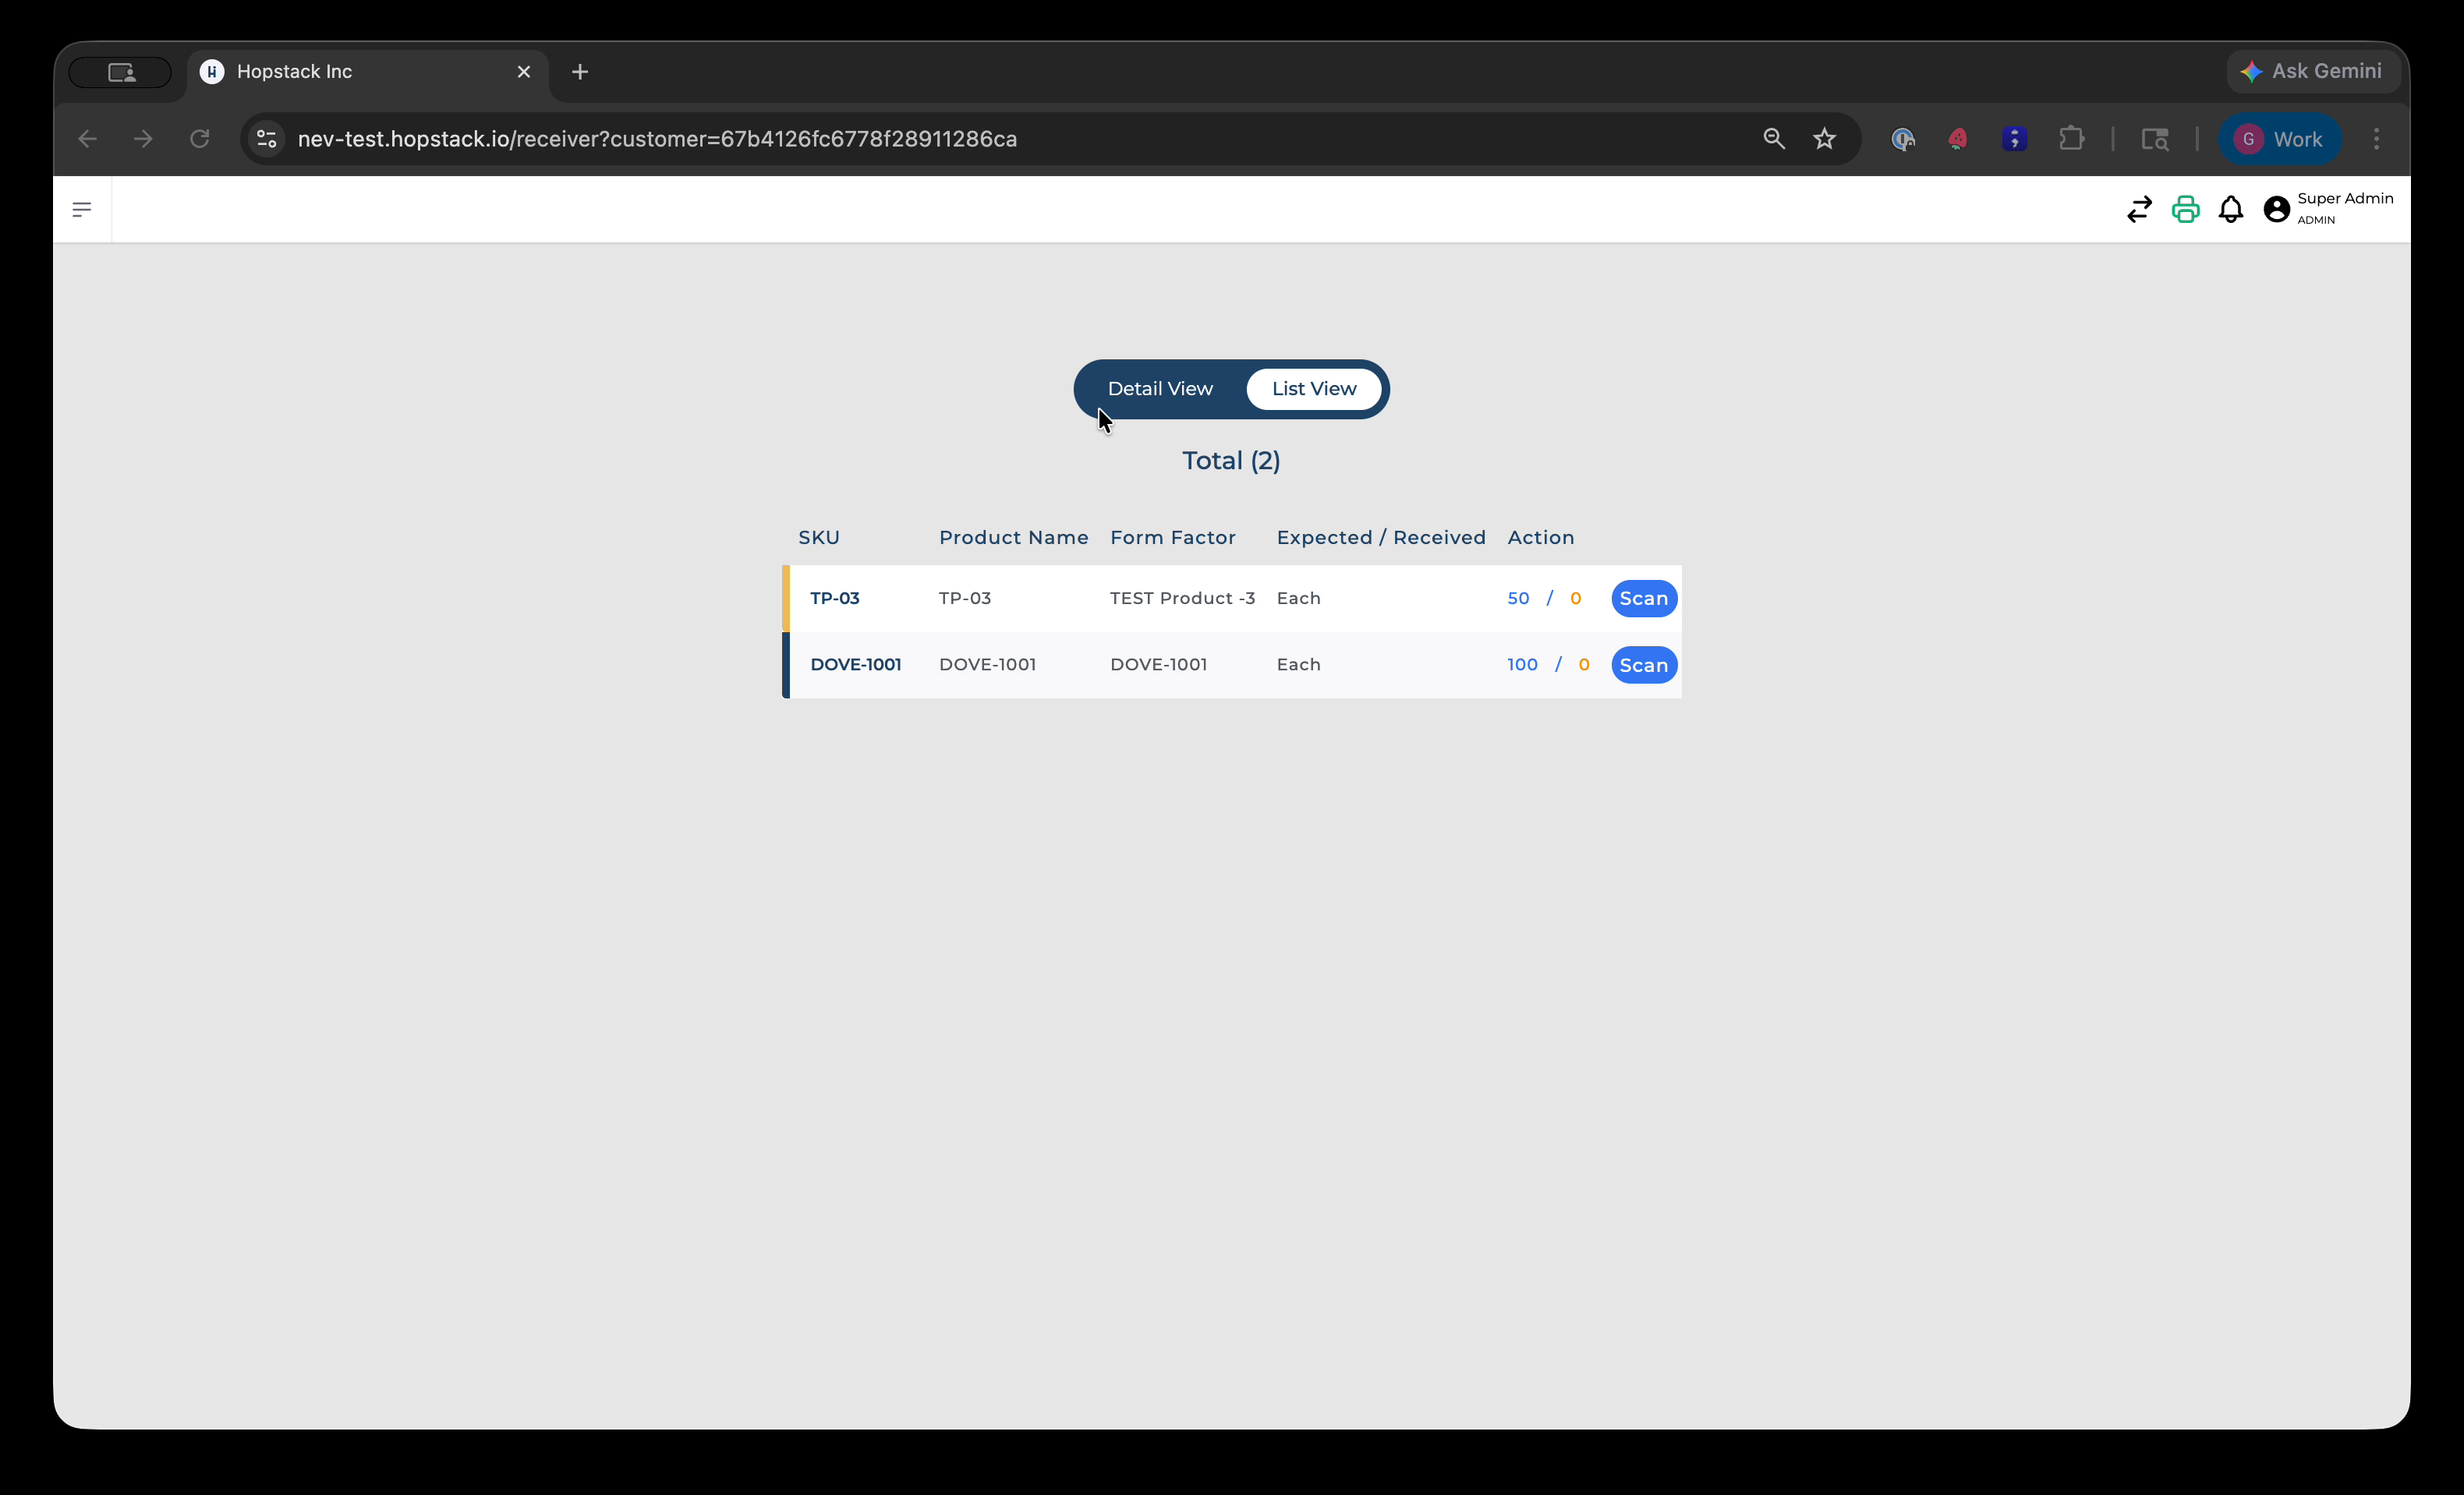Click TEST Product -3 product name
The width and height of the screenshot is (2464, 1495).
[1182, 599]
